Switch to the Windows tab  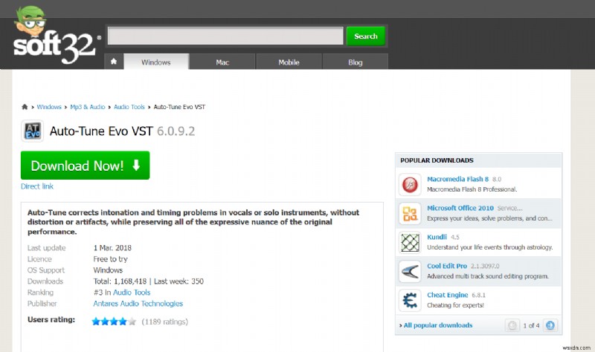point(156,62)
